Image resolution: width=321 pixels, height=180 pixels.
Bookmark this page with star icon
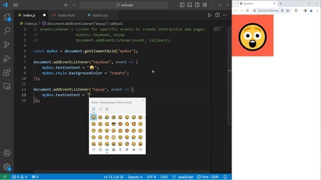click(x=287, y=10)
